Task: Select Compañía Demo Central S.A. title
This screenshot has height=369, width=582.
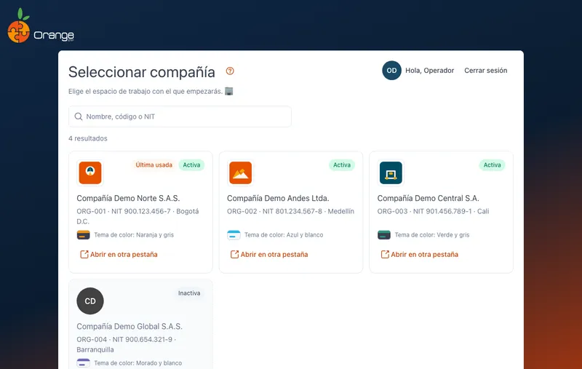Action: click(428, 198)
